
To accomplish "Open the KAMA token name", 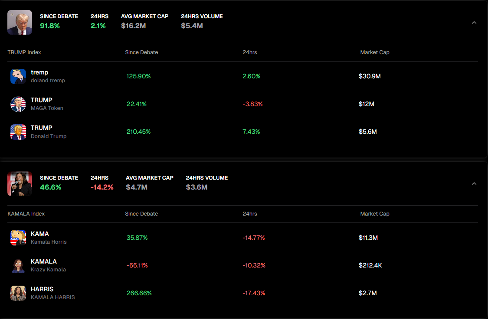I will [40, 234].
